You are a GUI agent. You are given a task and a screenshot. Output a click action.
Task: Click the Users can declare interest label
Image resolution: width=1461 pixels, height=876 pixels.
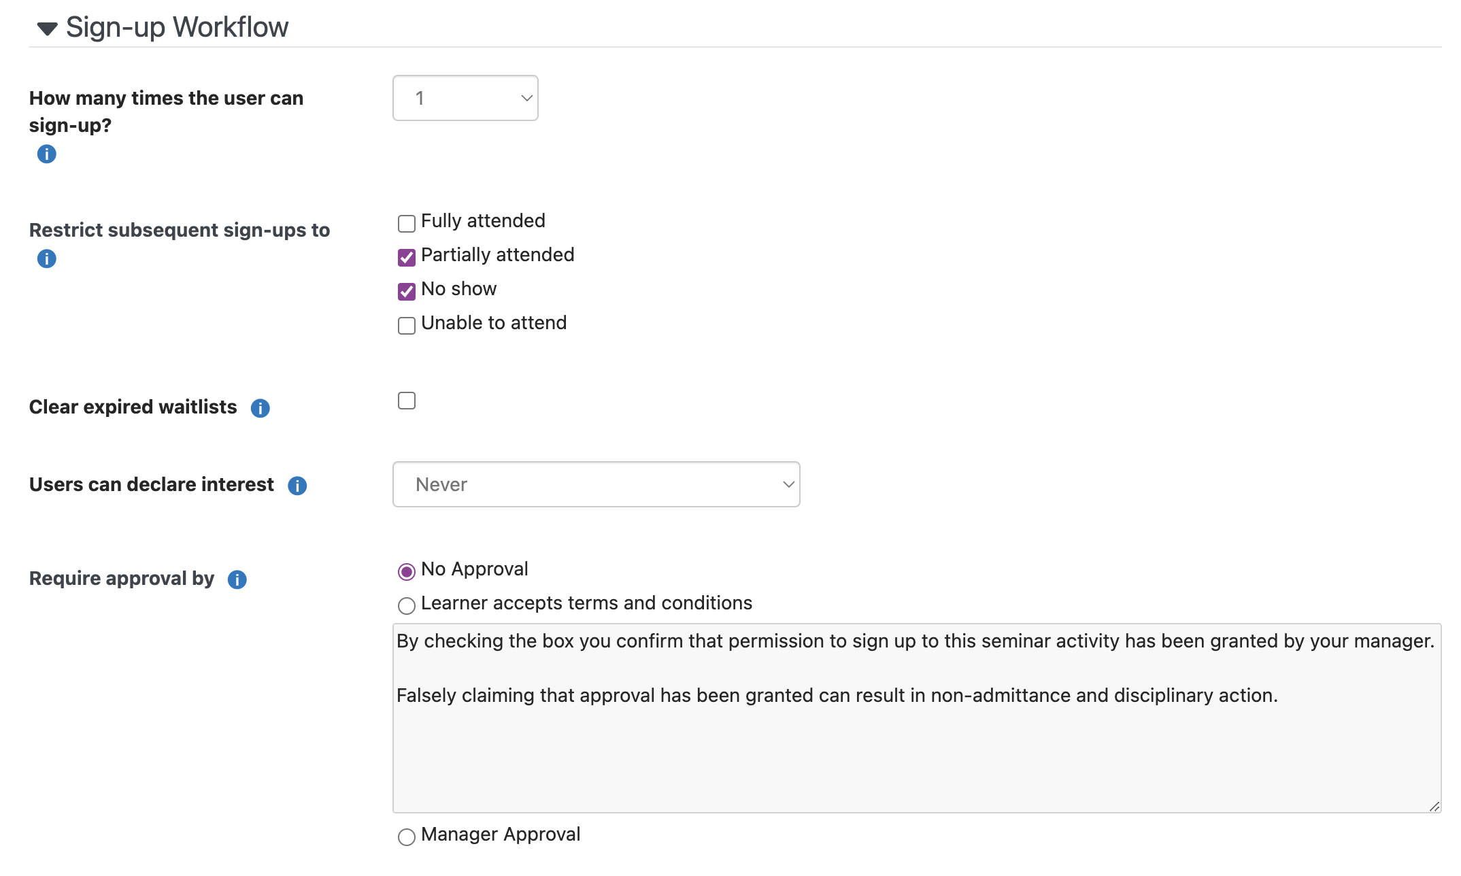click(x=152, y=484)
